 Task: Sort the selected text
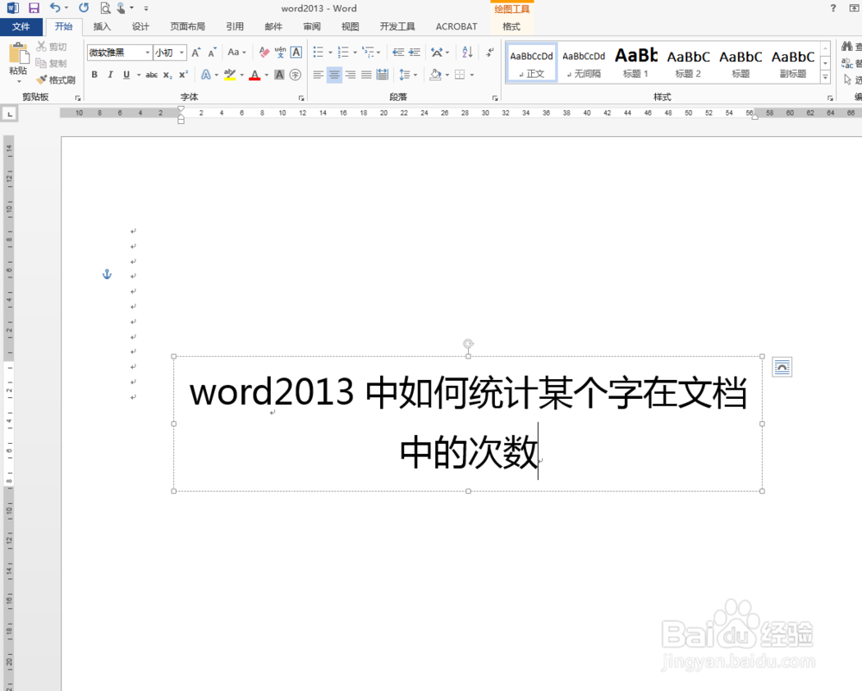click(467, 53)
